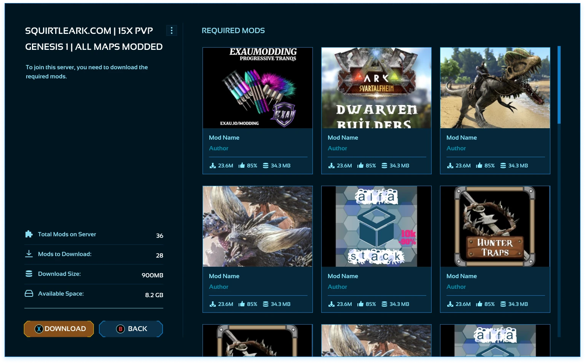Click the B controller icon on Back
Image resolution: width=585 pixels, height=363 pixels.
[120, 329]
